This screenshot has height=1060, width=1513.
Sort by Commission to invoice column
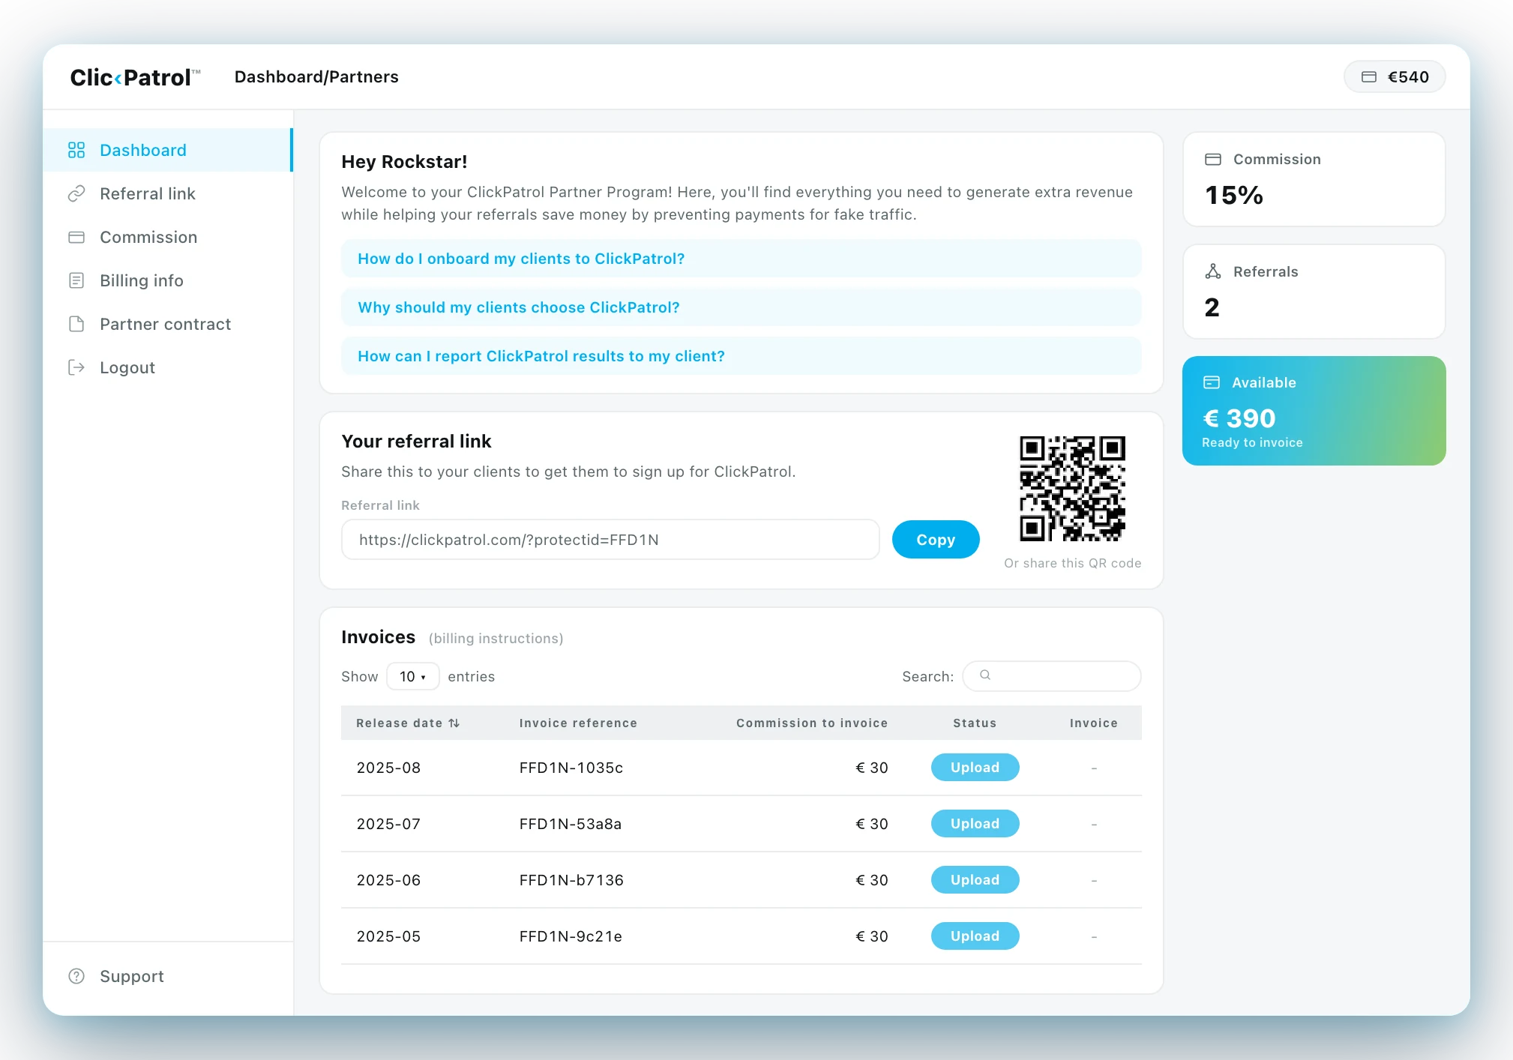point(812,723)
